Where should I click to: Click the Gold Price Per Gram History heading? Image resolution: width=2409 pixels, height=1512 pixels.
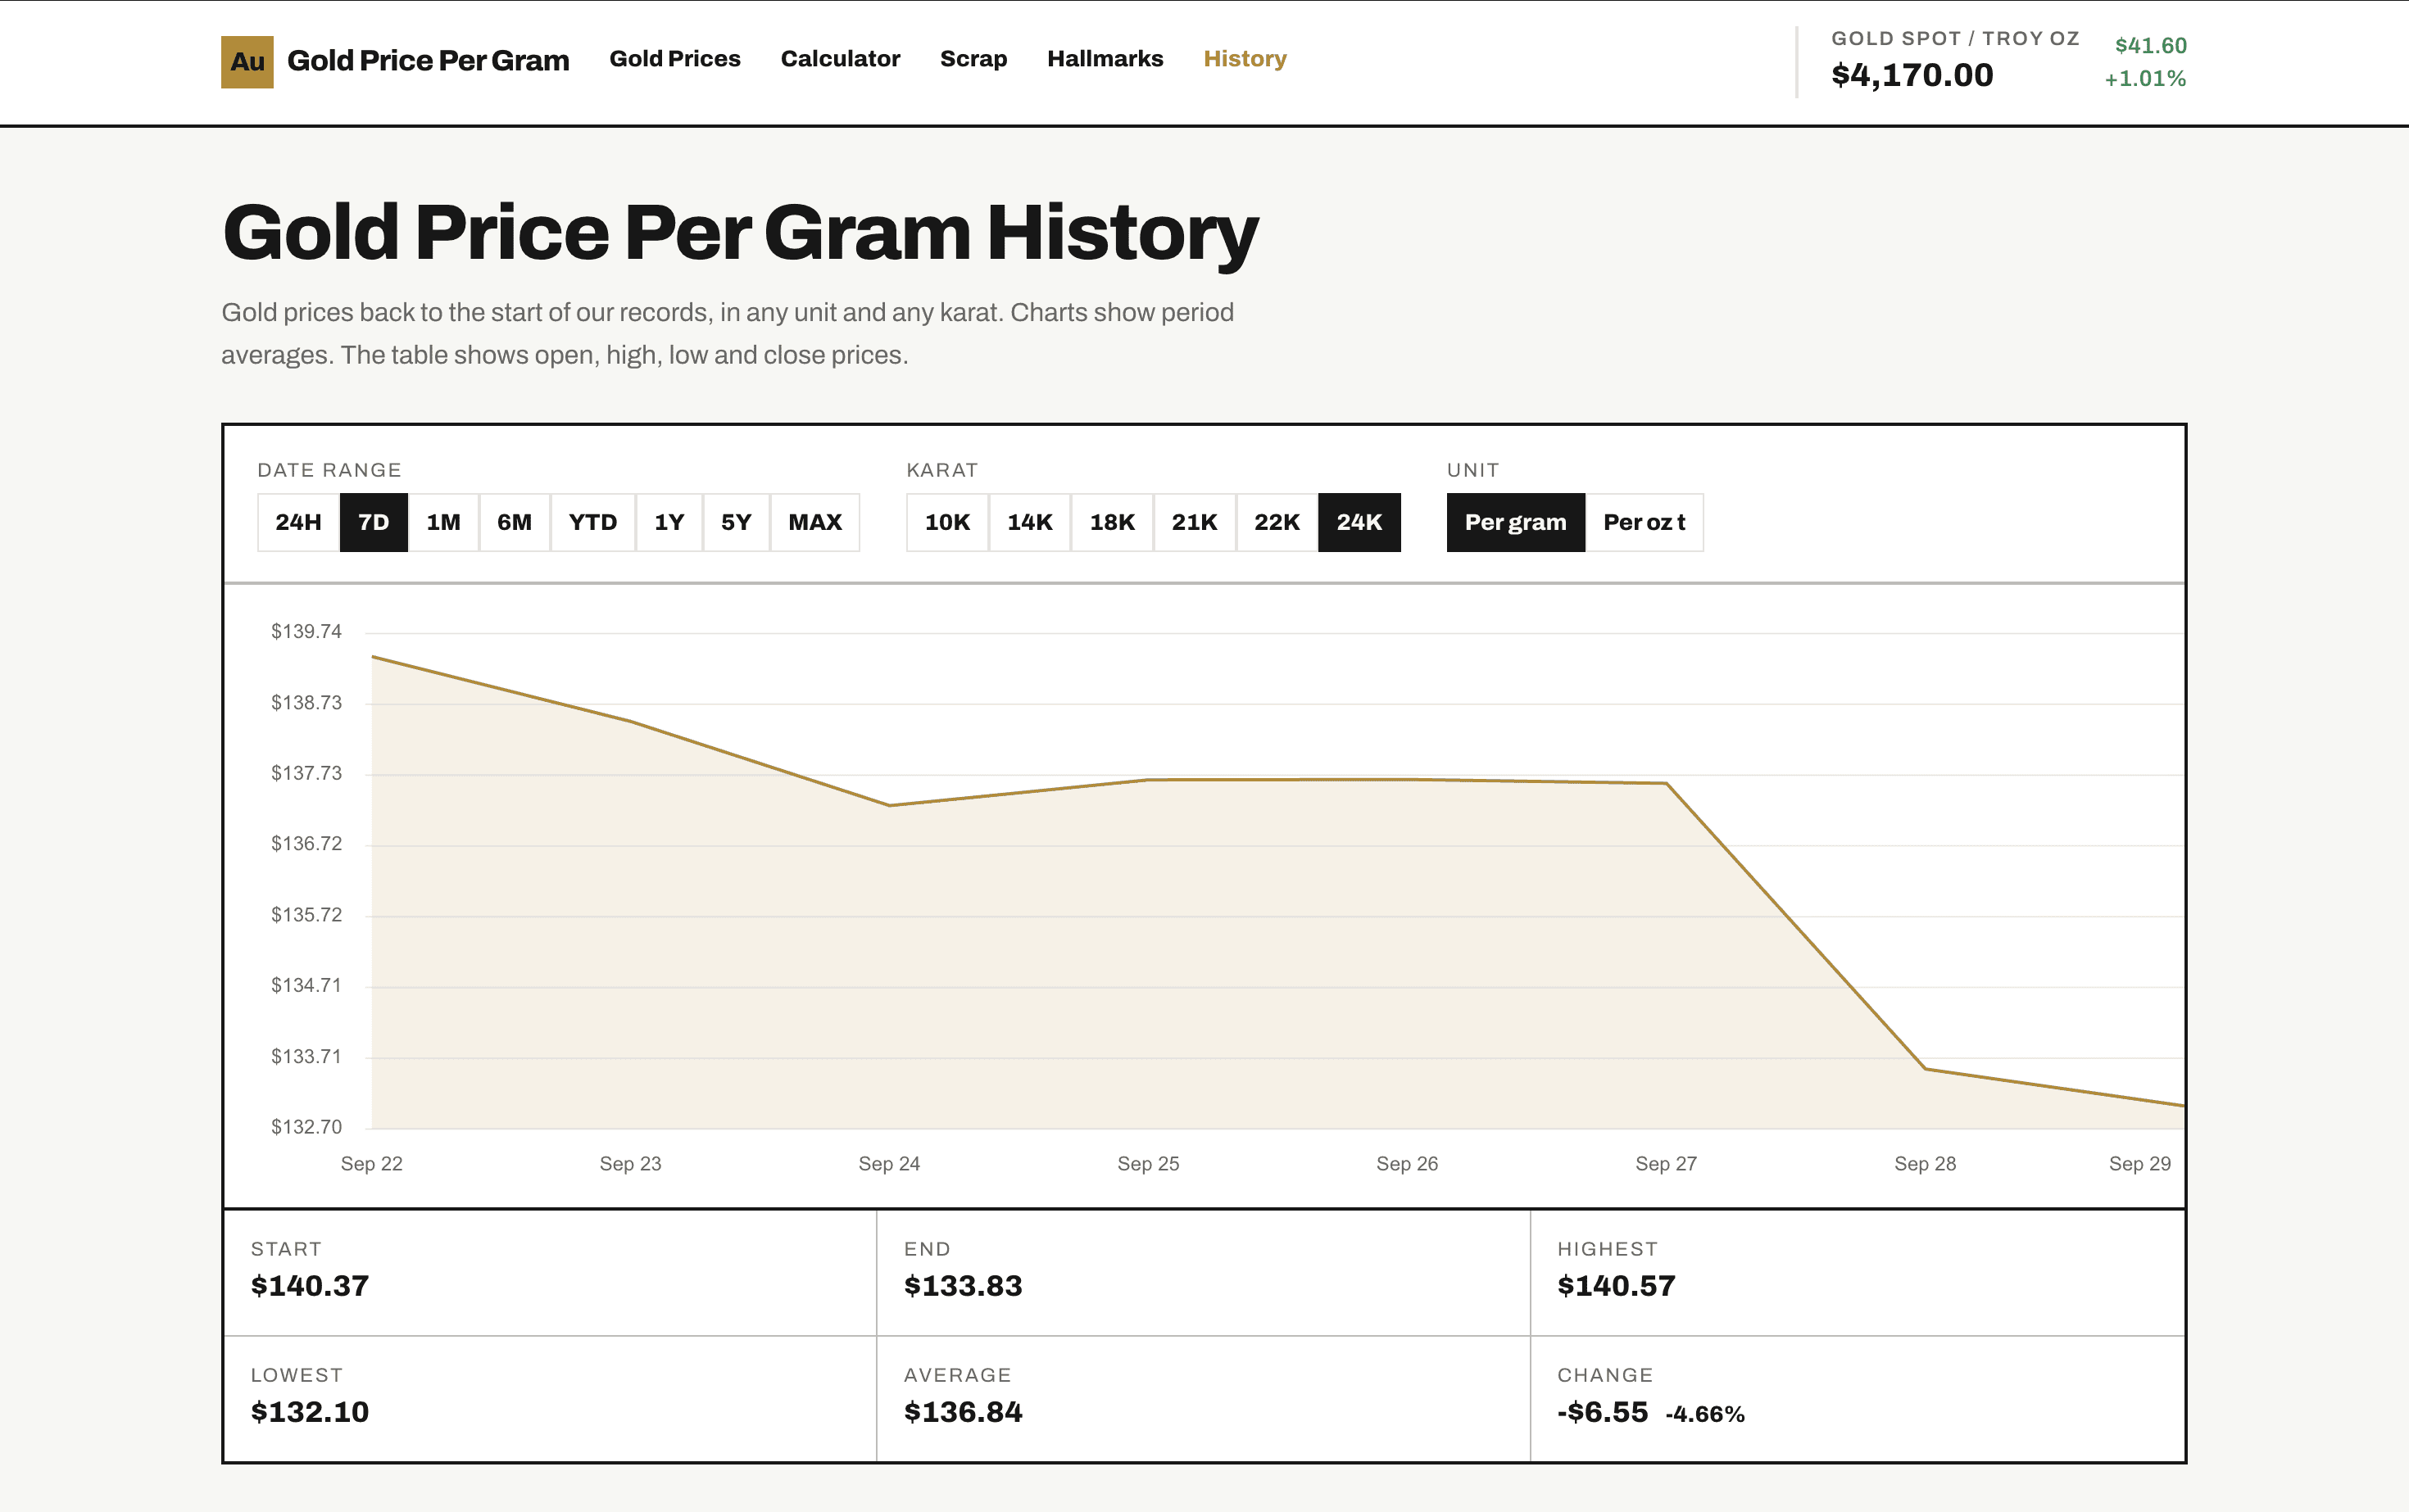(x=739, y=233)
